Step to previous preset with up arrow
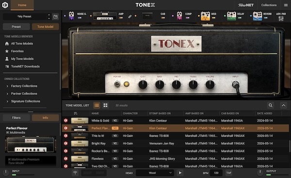 (49, 15)
